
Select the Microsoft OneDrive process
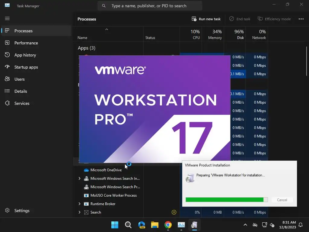pos(106,170)
